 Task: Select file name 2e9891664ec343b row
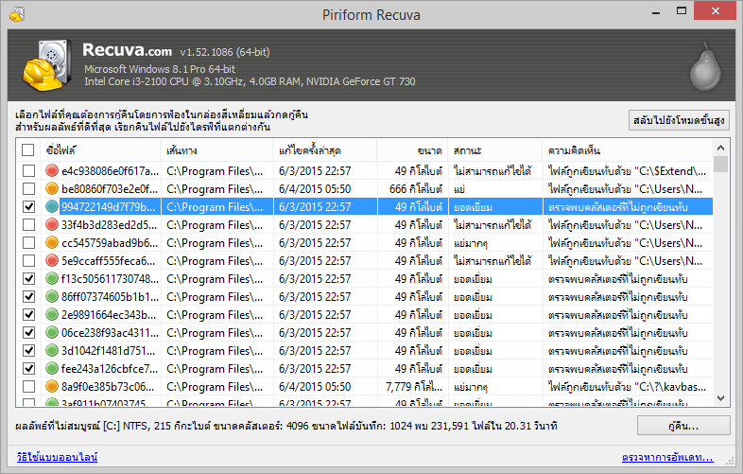coord(108,314)
